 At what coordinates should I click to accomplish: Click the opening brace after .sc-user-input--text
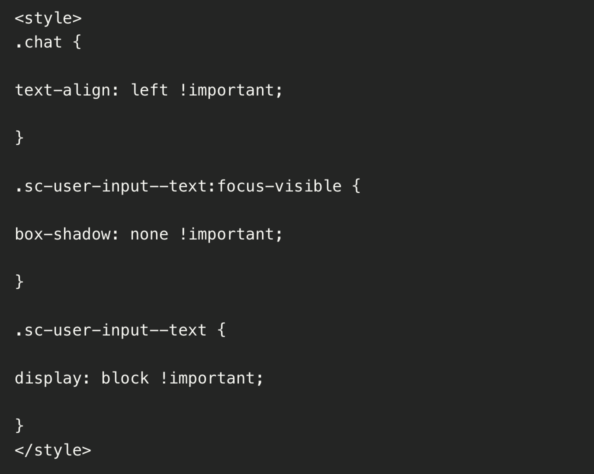[x=221, y=330]
